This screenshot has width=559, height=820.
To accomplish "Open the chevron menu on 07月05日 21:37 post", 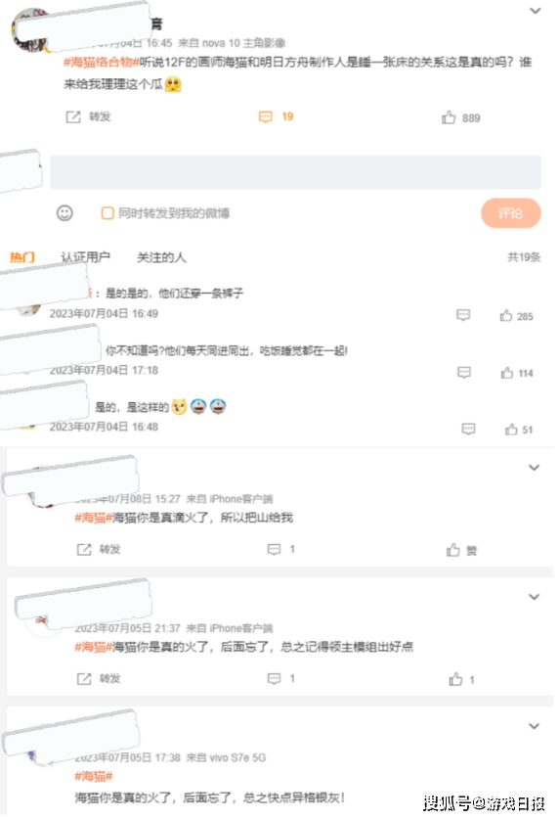I will 534,597.
